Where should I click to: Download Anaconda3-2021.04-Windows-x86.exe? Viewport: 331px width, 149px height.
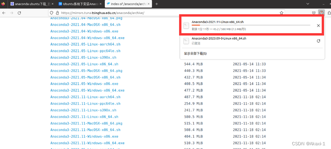coord(84,31)
